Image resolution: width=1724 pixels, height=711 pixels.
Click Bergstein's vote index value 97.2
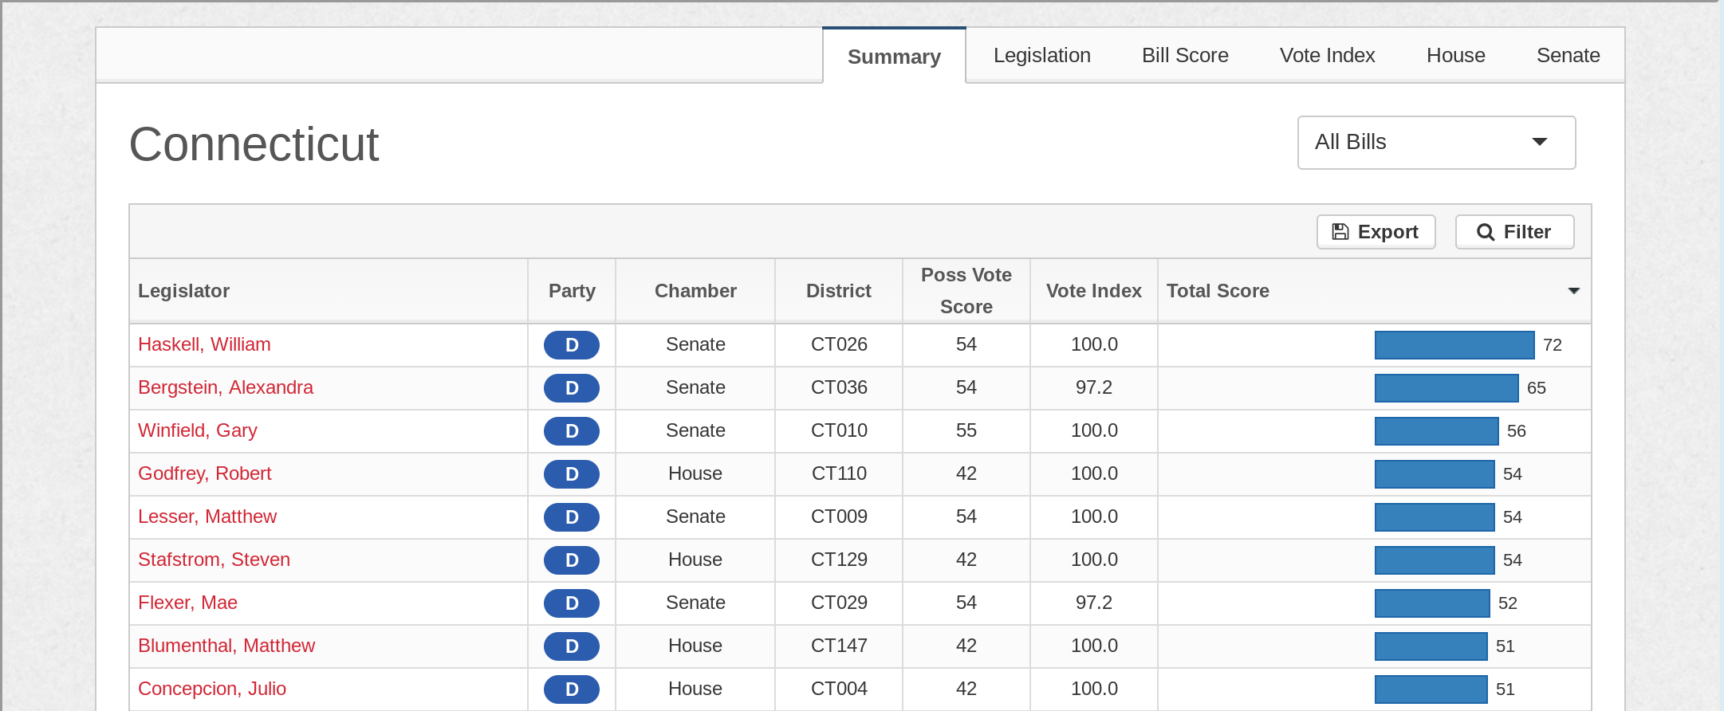point(1093,387)
